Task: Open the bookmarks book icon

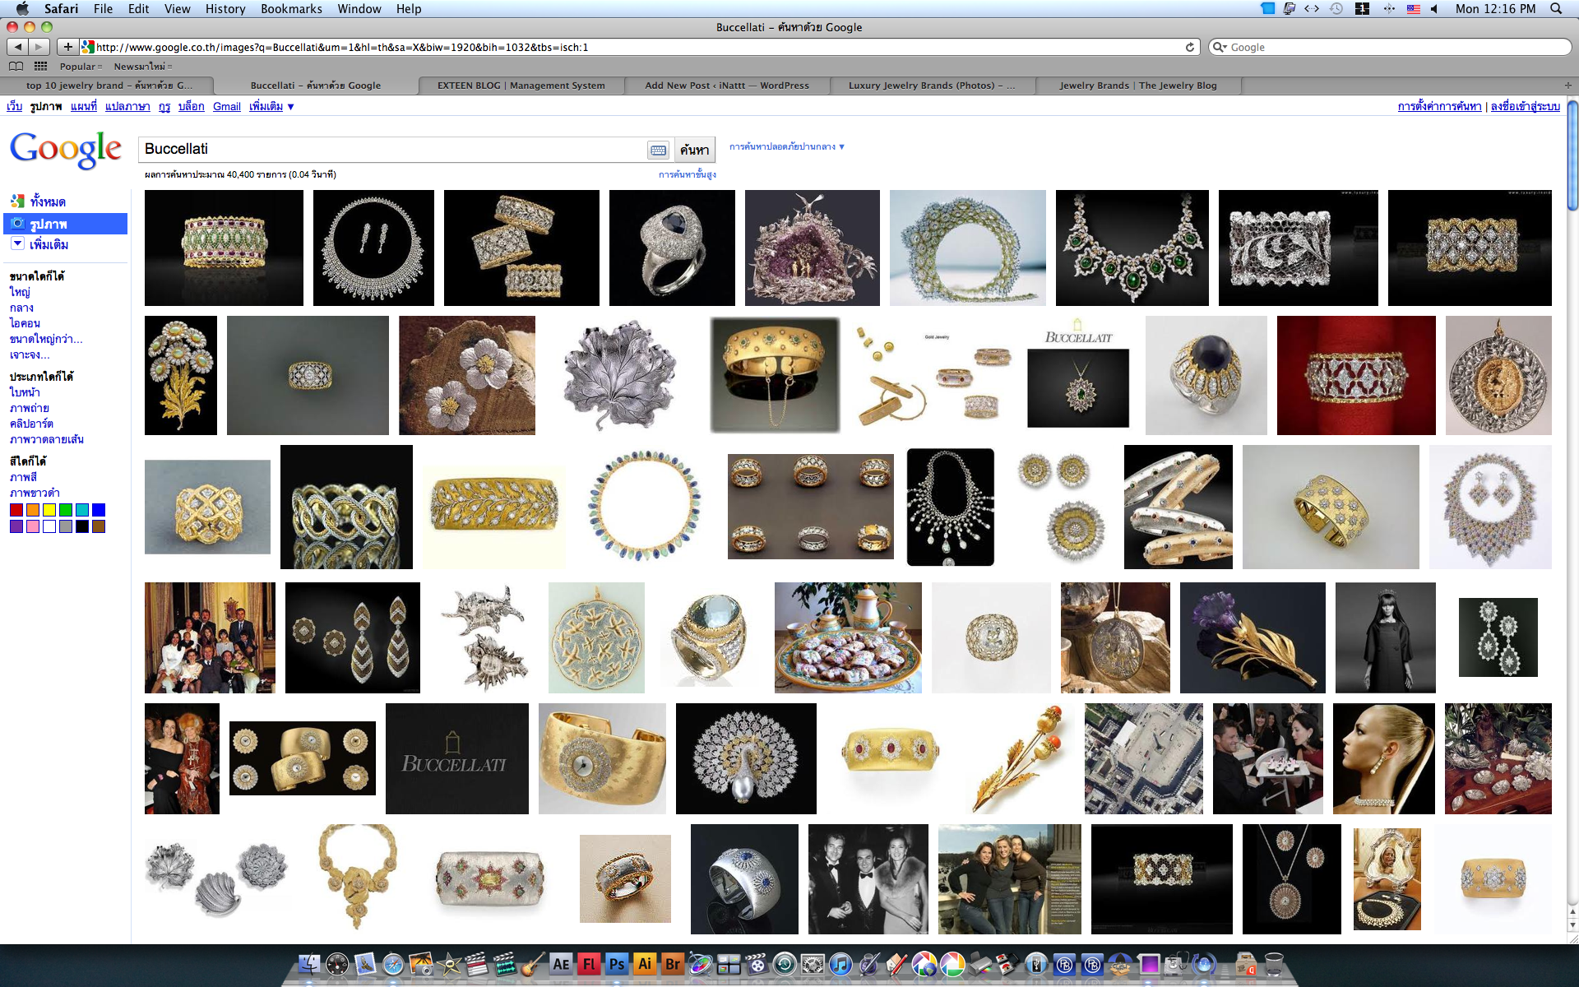Action: (x=16, y=66)
